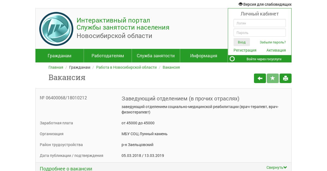Click the date value 05.03.2018 / 13.03.2019
The height and width of the screenshot is (171, 327).
143,156
